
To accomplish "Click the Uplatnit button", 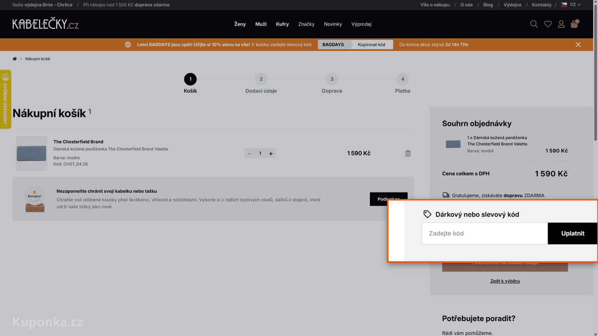I will coord(573,233).
